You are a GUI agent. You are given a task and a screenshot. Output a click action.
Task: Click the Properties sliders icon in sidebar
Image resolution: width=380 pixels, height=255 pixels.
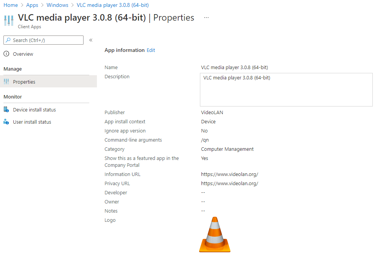tap(6, 82)
